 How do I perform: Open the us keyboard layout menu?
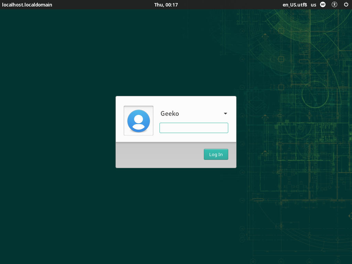point(313,5)
